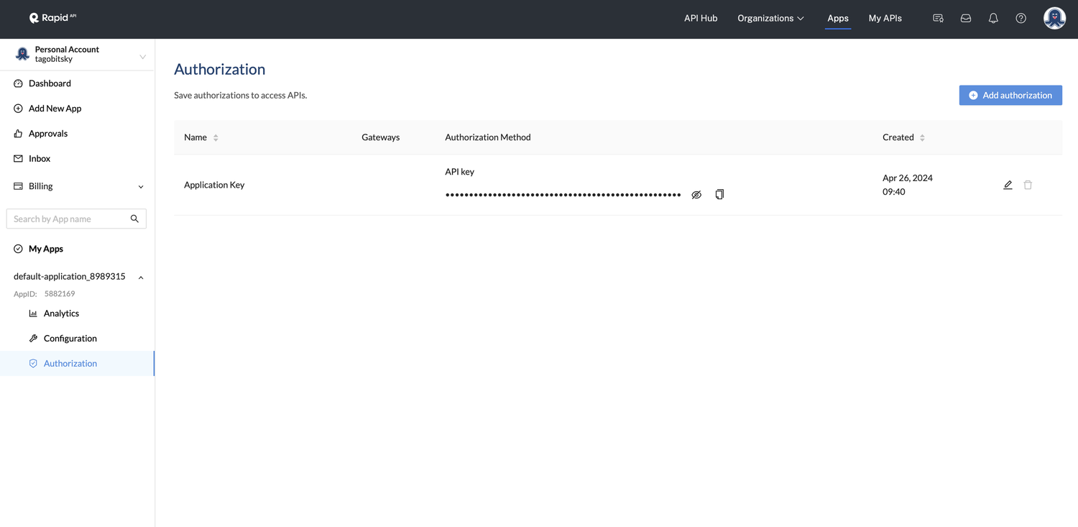Viewport: 1078px width, 527px height.
Task: Open notifications bell icon
Action: coord(993,18)
